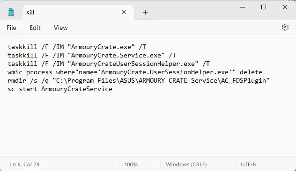The image size is (296, 171).
Task: Click the 100% zoom level indicator
Action: 131,164
